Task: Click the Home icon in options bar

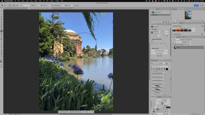Action: (2, 5)
